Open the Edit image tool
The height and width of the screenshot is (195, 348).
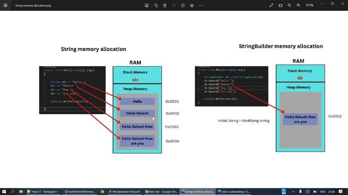point(146,5)
